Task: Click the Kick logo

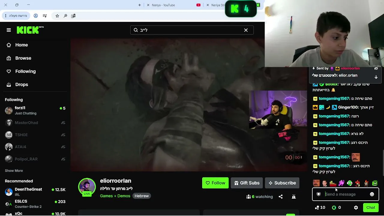Action: click(x=30, y=30)
